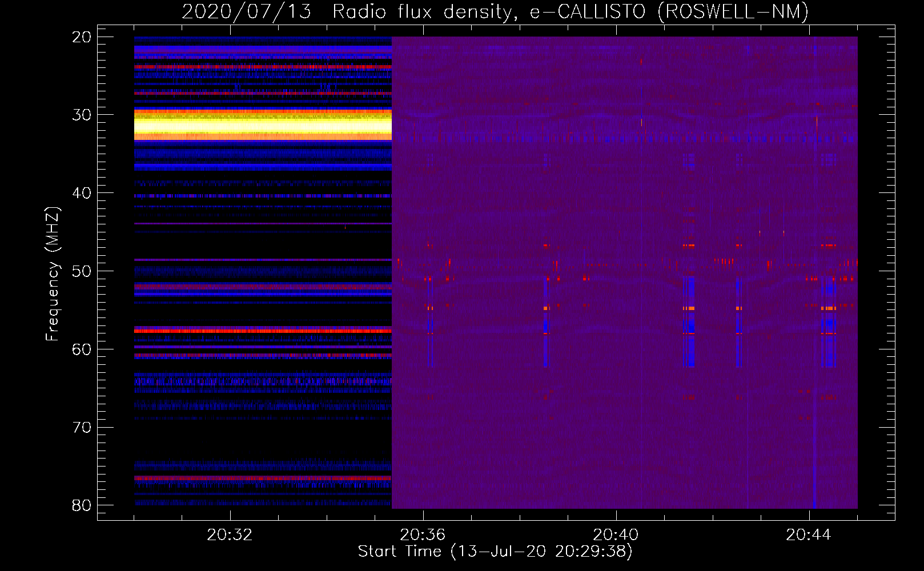Click the y-axis tick label '40'

point(82,193)
